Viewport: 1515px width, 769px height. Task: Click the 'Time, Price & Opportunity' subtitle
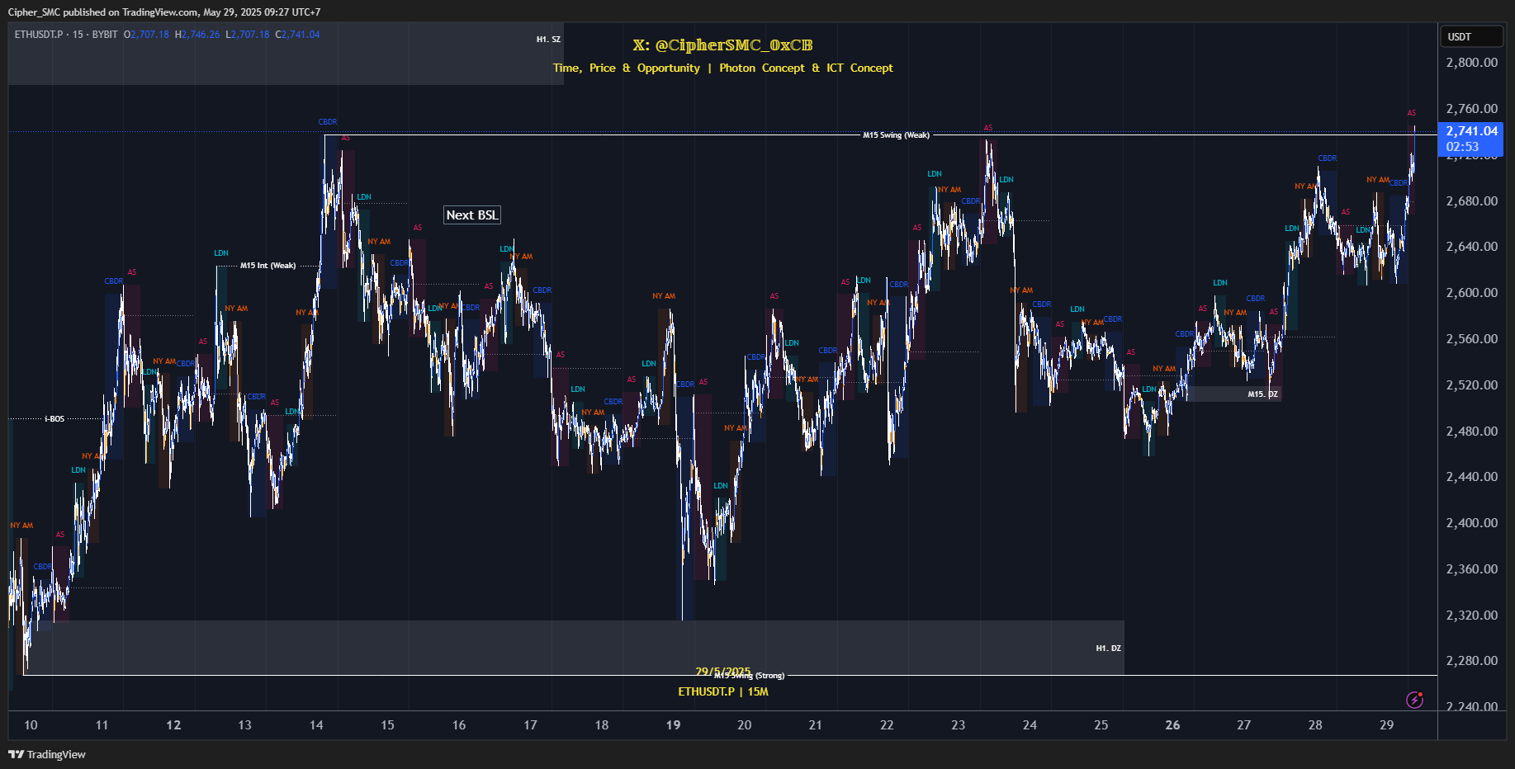click(627, 68)
